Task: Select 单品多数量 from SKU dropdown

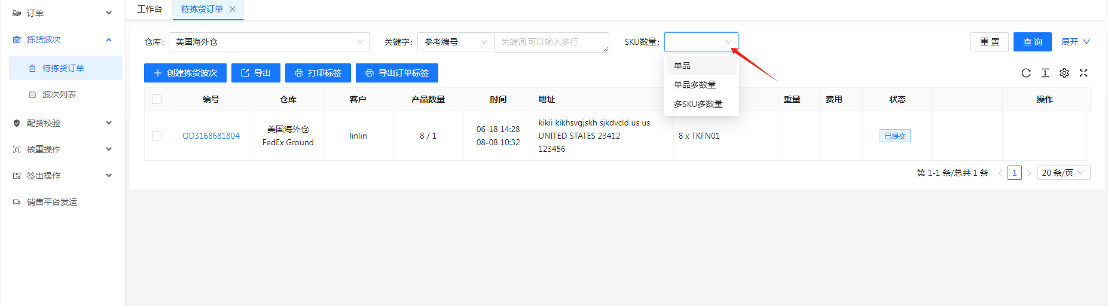Action: point(695,85)
